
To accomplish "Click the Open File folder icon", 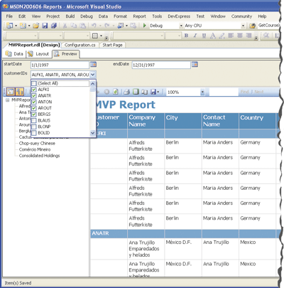I will (35, 26).
